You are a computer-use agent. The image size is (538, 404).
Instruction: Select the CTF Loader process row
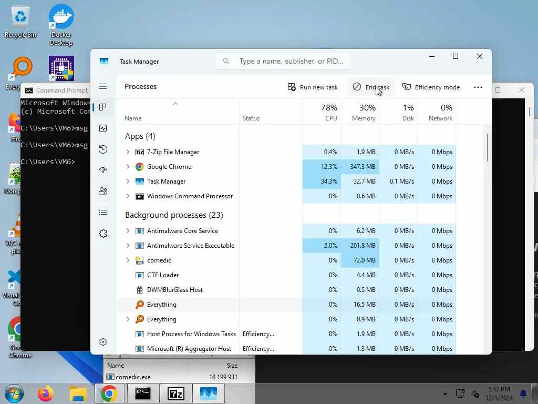tap(286, 275)
